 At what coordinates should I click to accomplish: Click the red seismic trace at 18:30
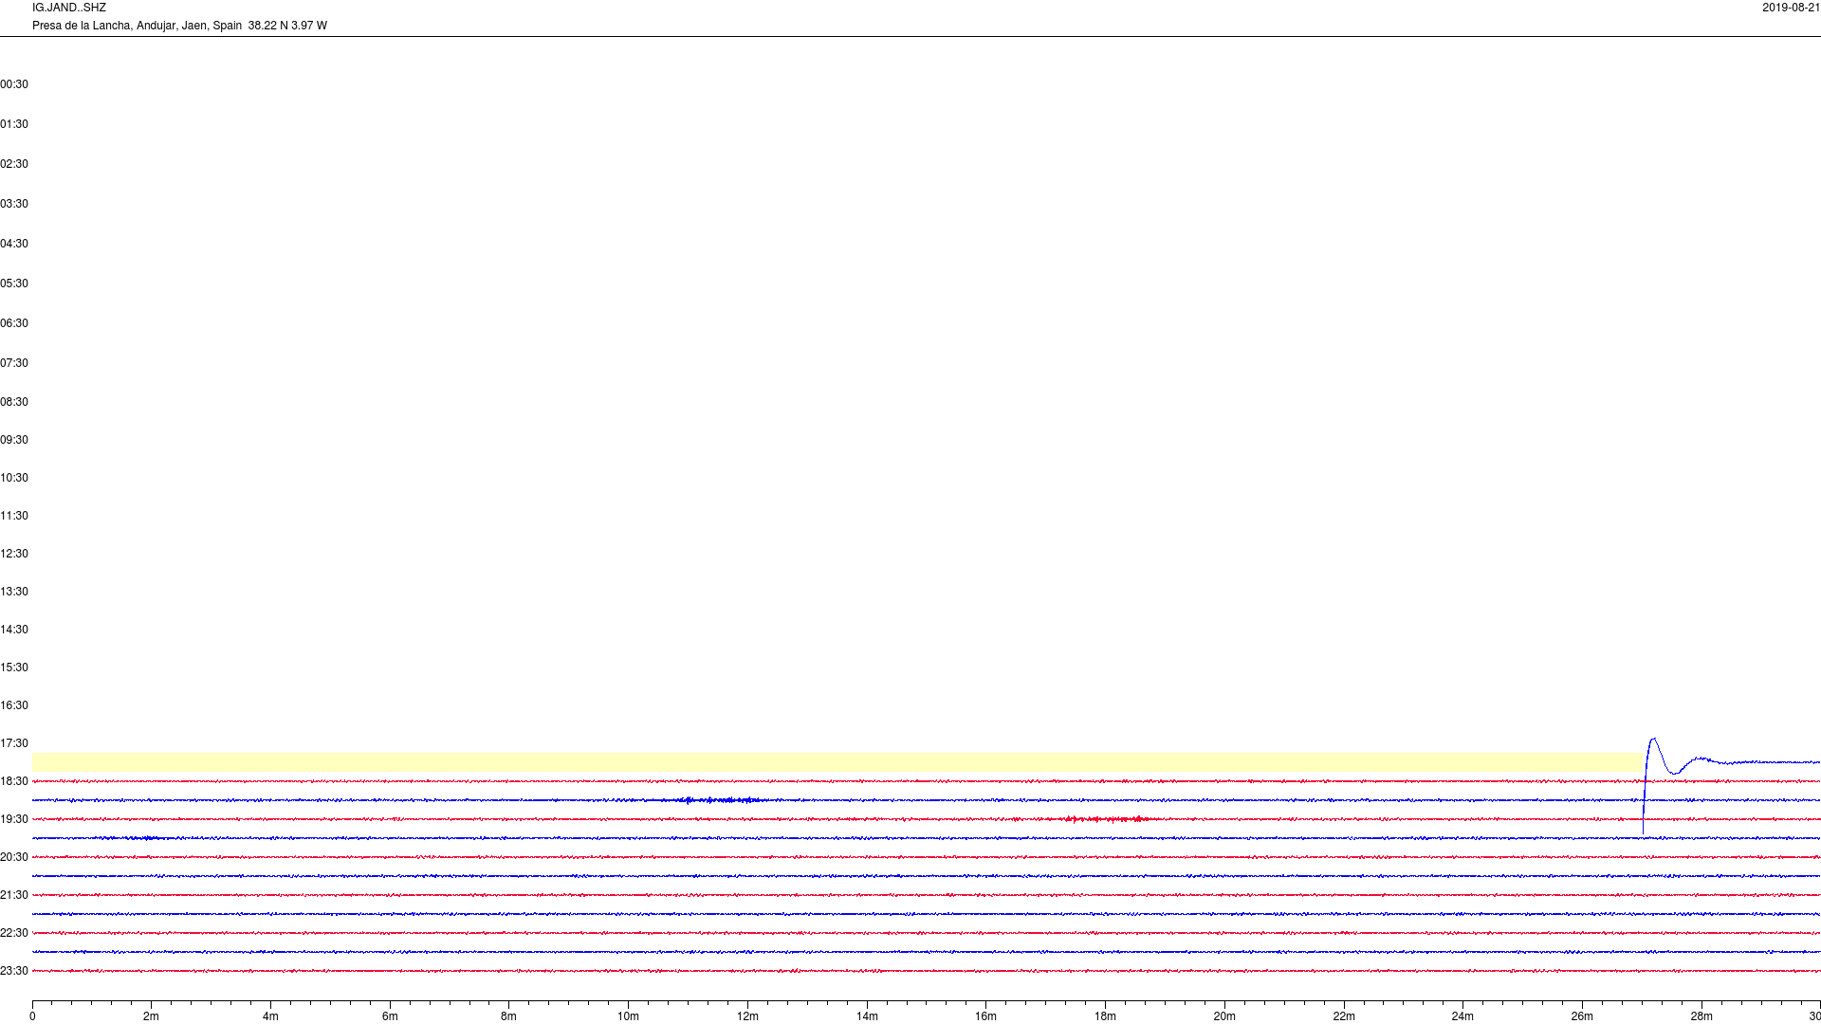[926, 781]
